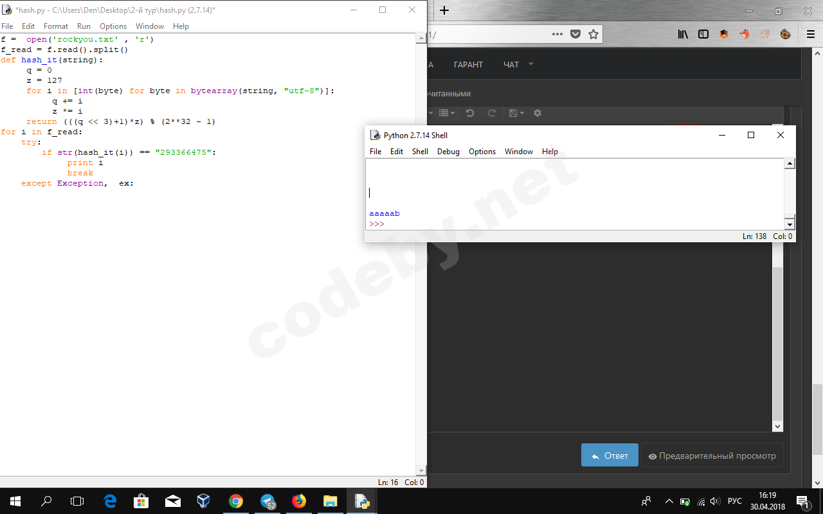Open the Windows Start menu
This screenshot has width=823, height=514.
pos(15,501)
